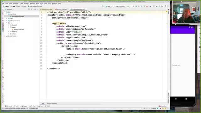Open the View menu
The image size is (201, 113).
click(10, 4)
